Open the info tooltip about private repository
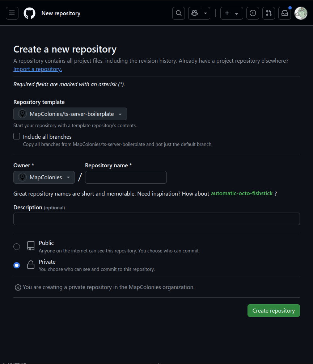 (17, 287)
